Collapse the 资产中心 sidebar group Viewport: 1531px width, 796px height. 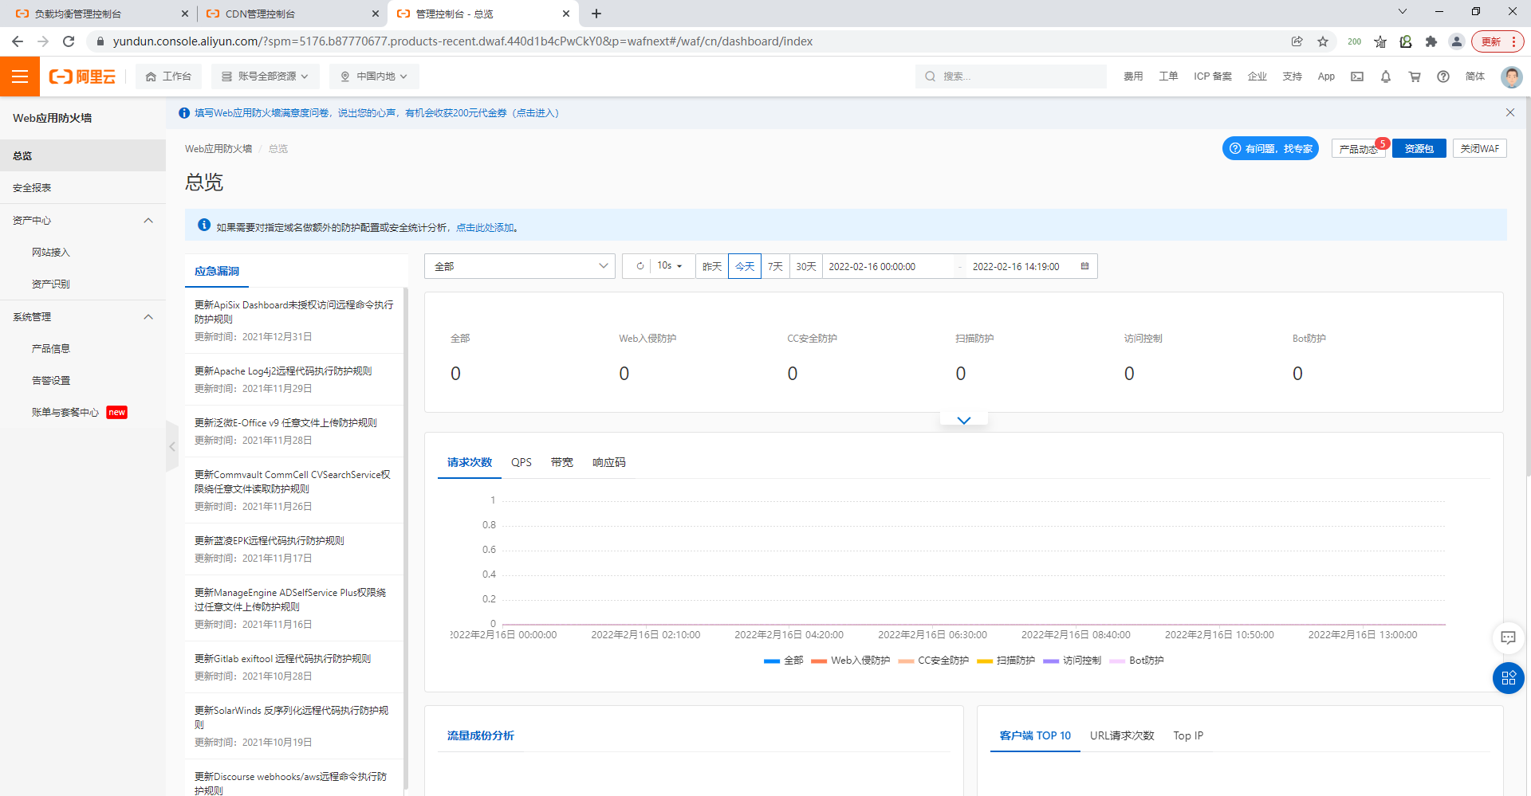[x=148, y=221]
